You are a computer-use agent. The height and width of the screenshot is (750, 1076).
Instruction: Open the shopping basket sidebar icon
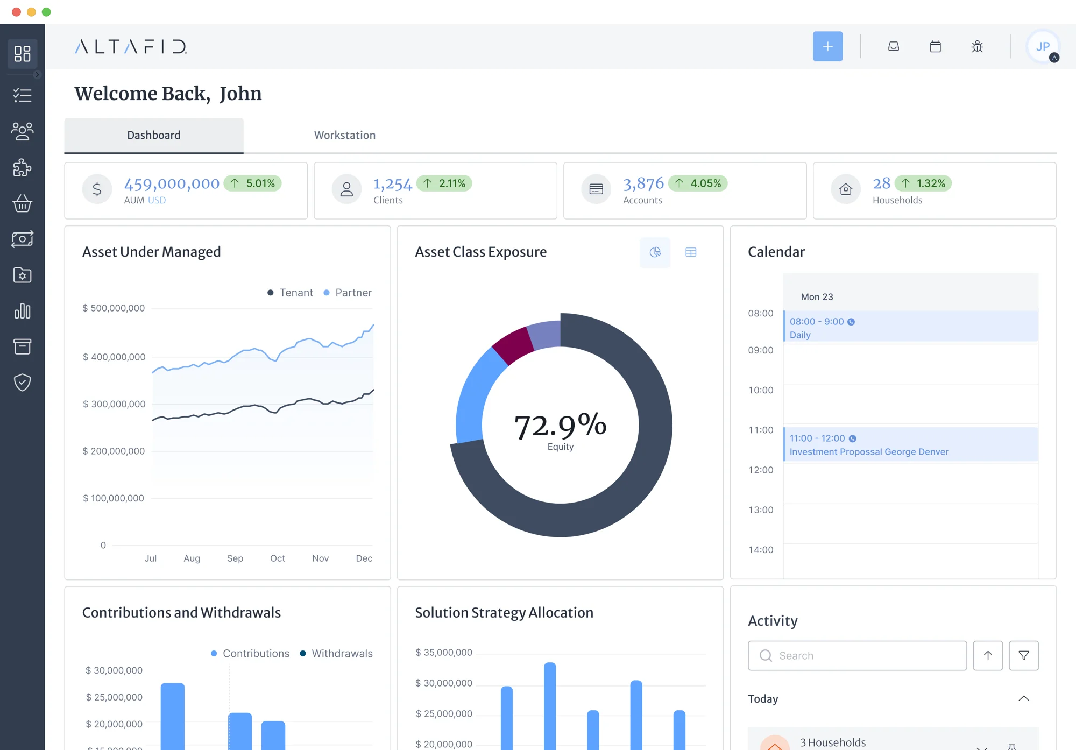point(22,203)
